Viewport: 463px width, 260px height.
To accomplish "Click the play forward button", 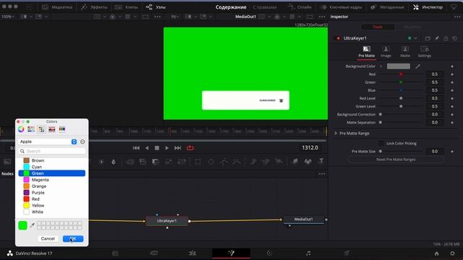I will (167, 148).
